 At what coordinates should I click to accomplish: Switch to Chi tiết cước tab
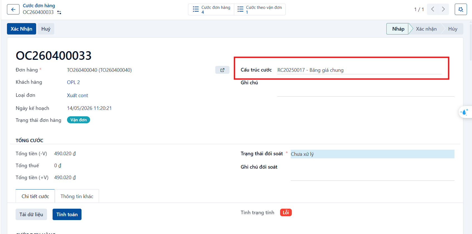tap(35, 196)
